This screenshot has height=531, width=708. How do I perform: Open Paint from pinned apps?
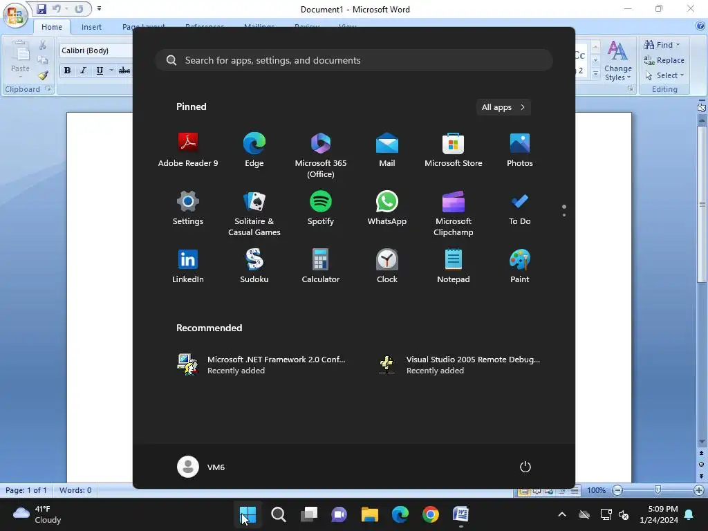pyautogui.click(x=520, y=266)
